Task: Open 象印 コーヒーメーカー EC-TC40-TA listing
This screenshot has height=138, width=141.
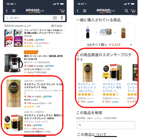Action: [x=43, y=58]
